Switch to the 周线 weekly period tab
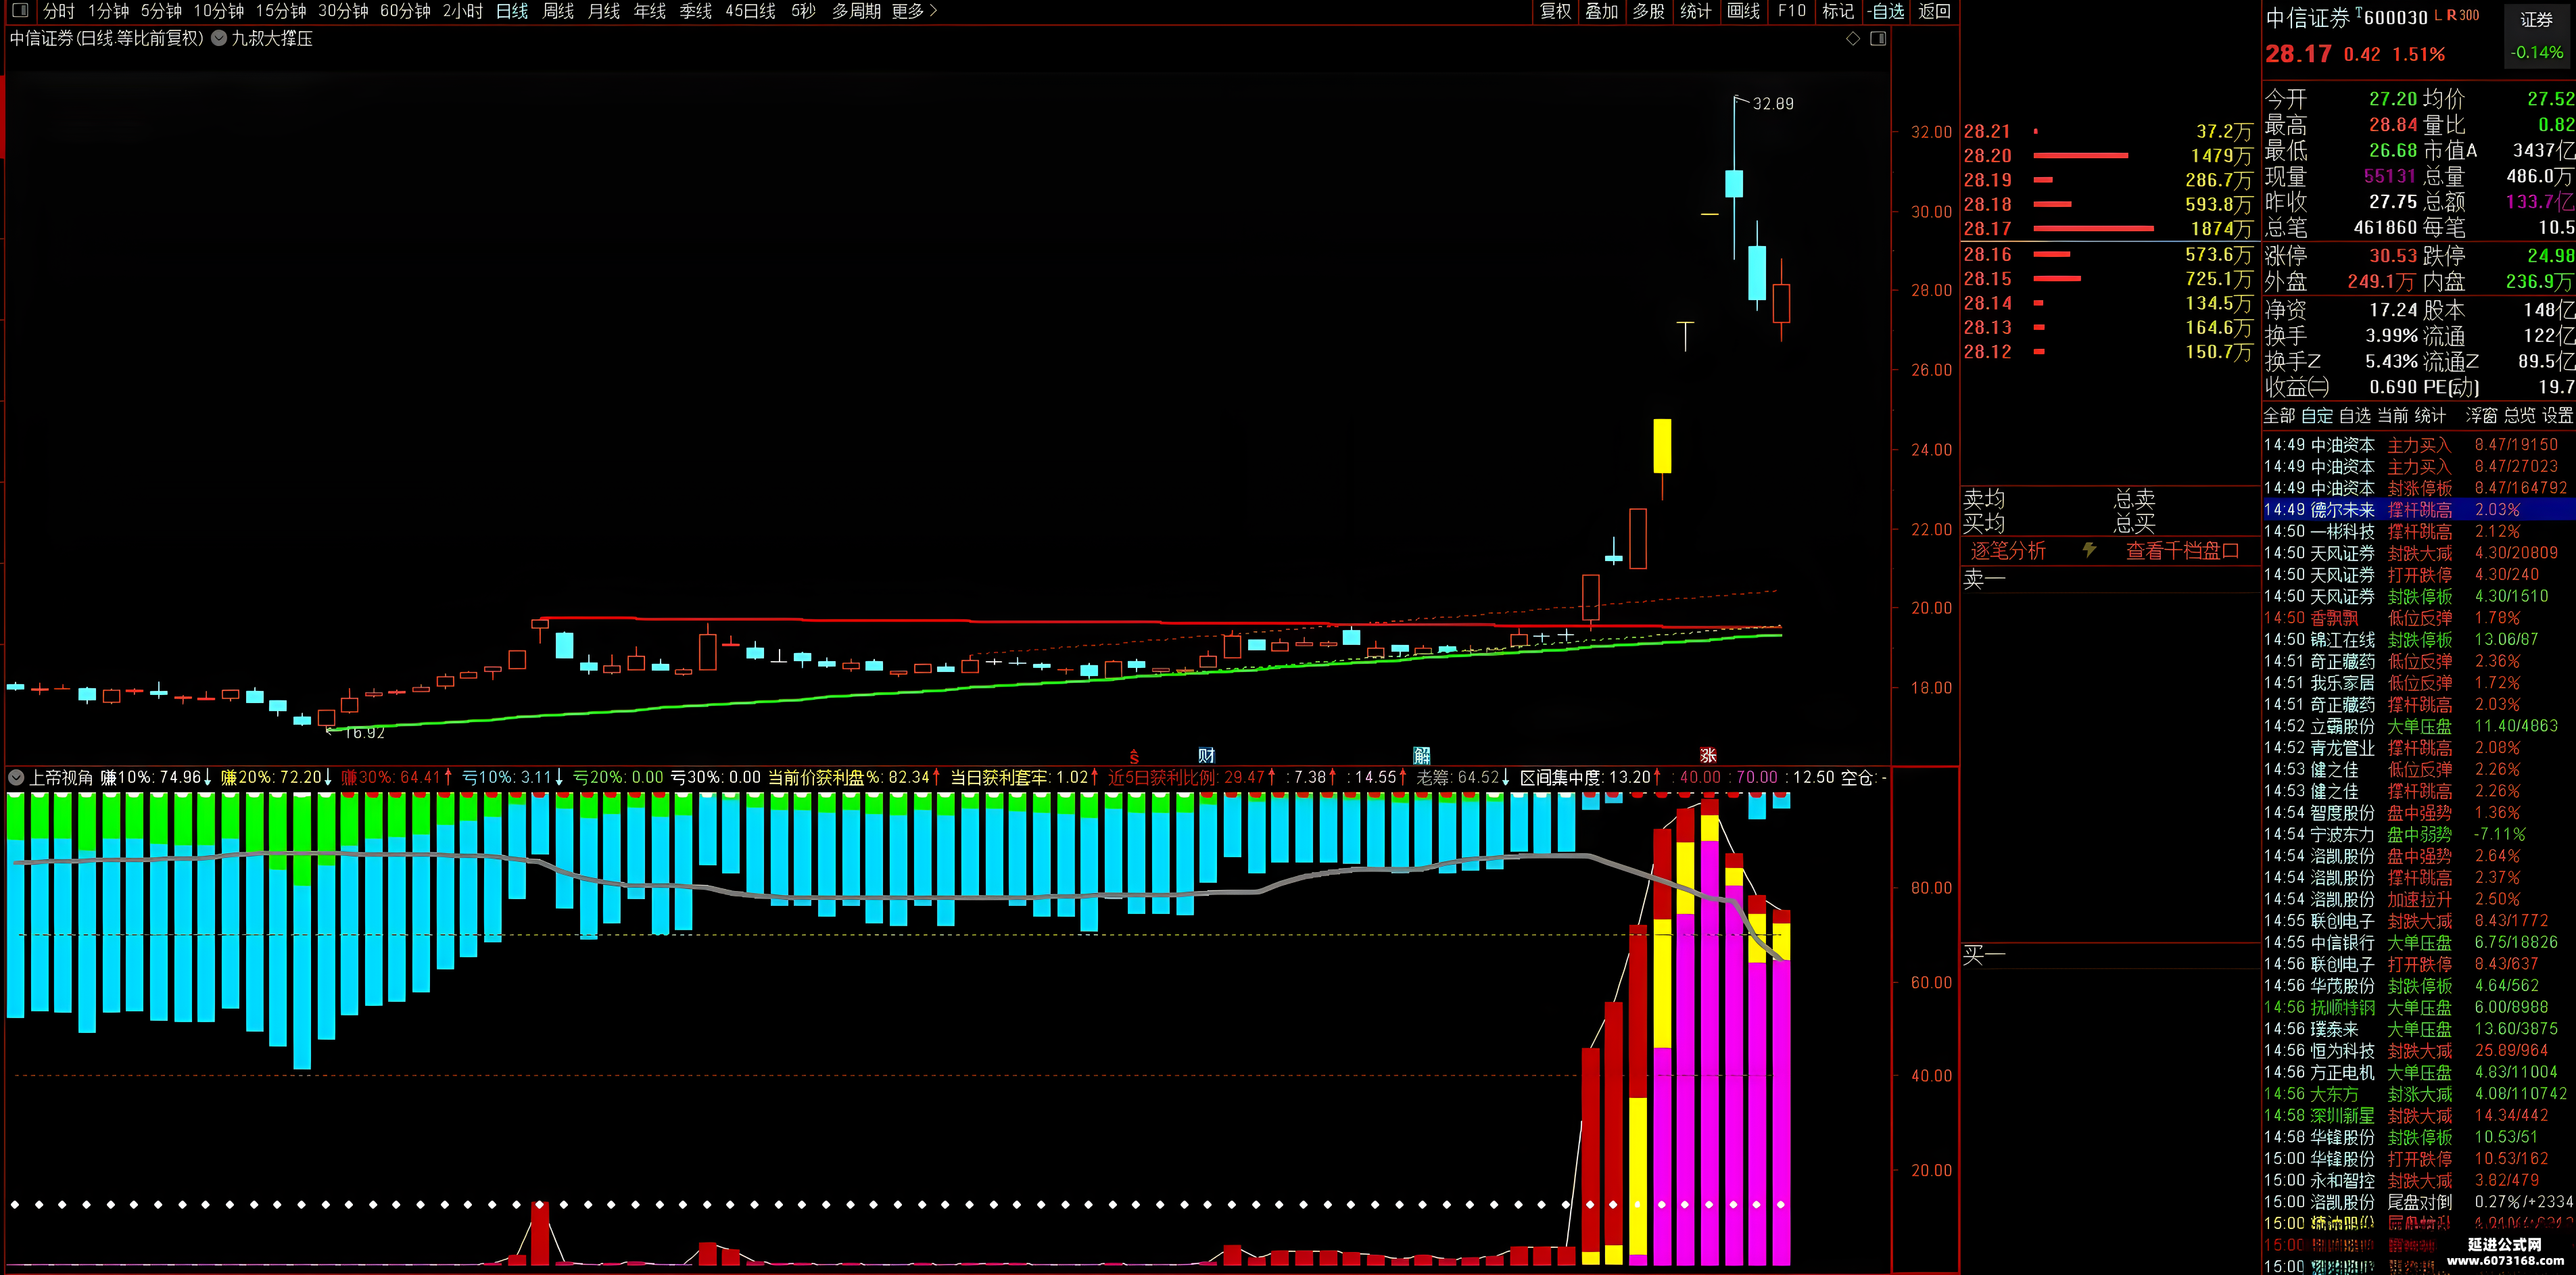The height and width of the screenshot is (1275, 2576). [558, 11]
